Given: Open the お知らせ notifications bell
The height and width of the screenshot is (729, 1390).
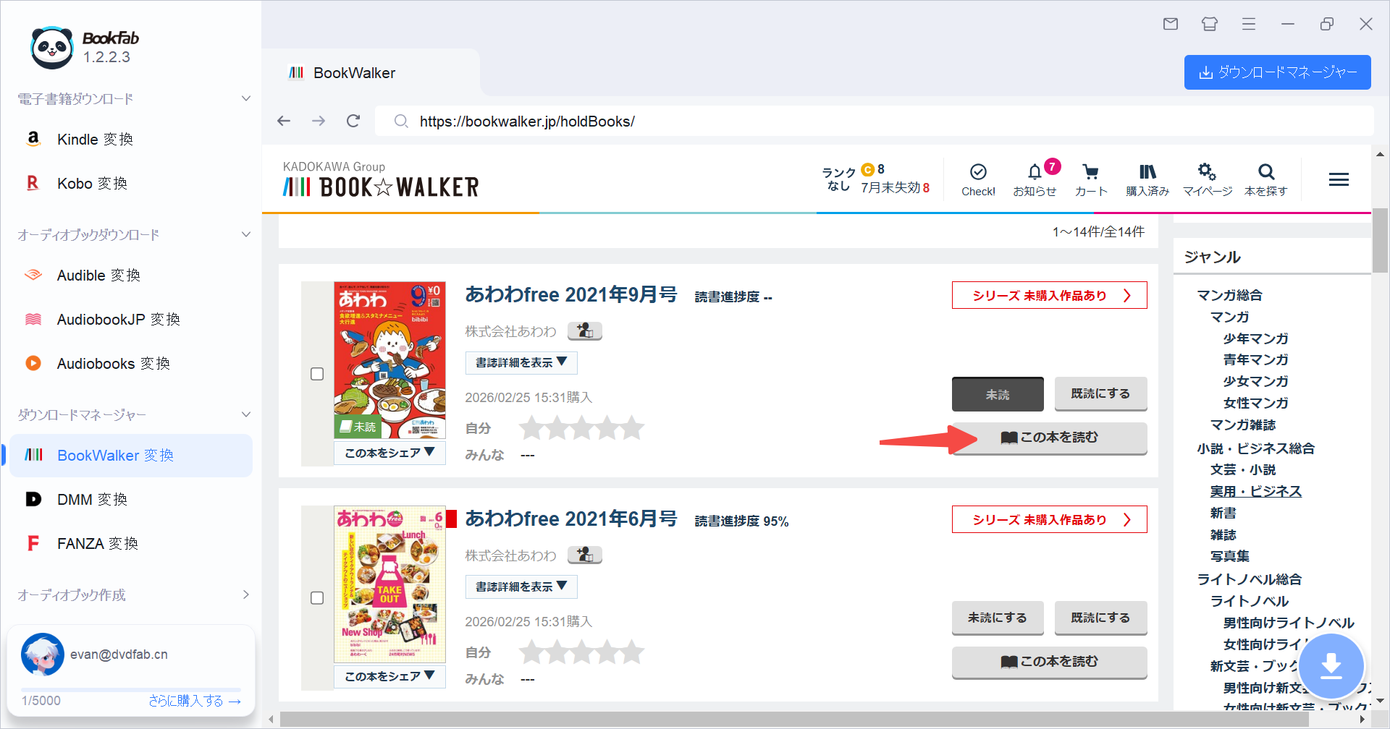Looking at the screenshot, I should click(x=1035, y=179).
